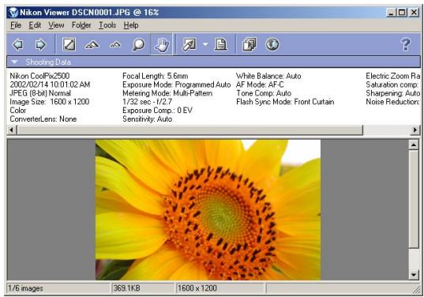Click the sunflower image preview
The image size is (424, 297).
click(208, 209)
